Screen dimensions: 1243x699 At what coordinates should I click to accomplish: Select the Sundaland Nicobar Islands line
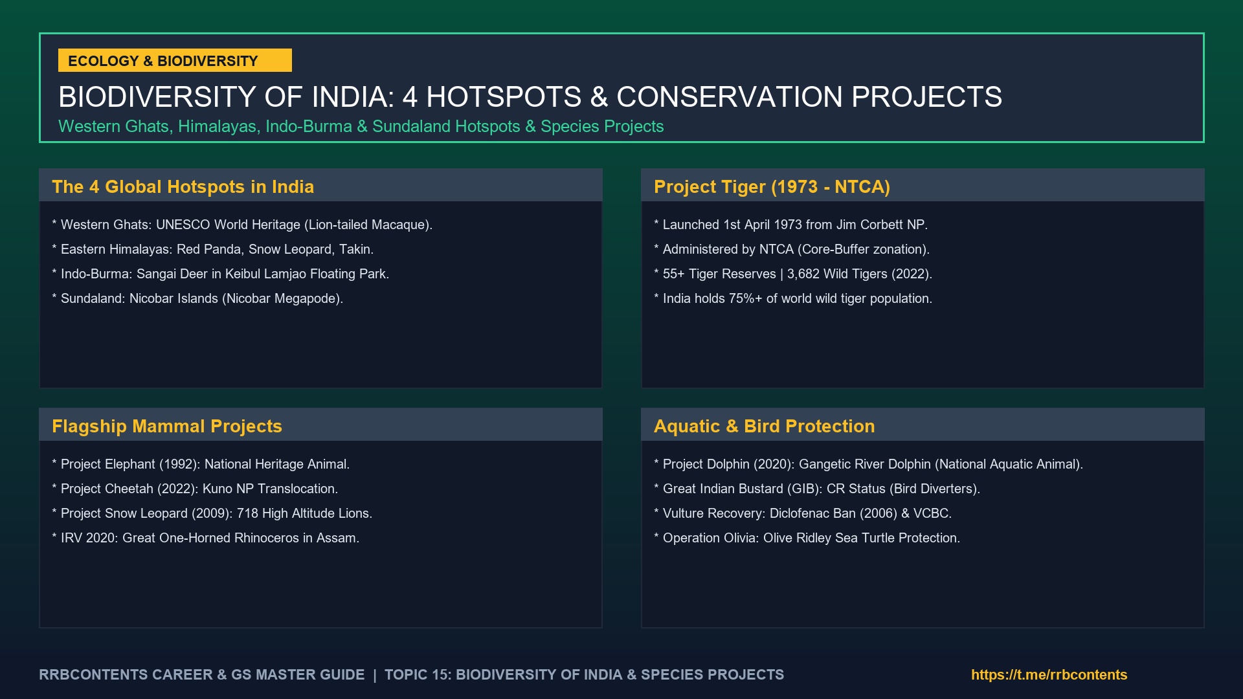click(197, 298)
